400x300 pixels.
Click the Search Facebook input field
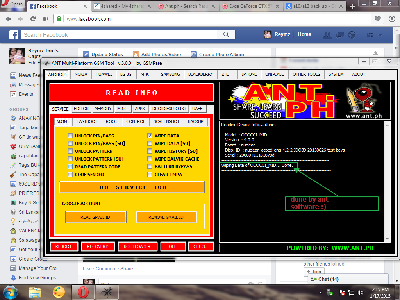[119, 35]
